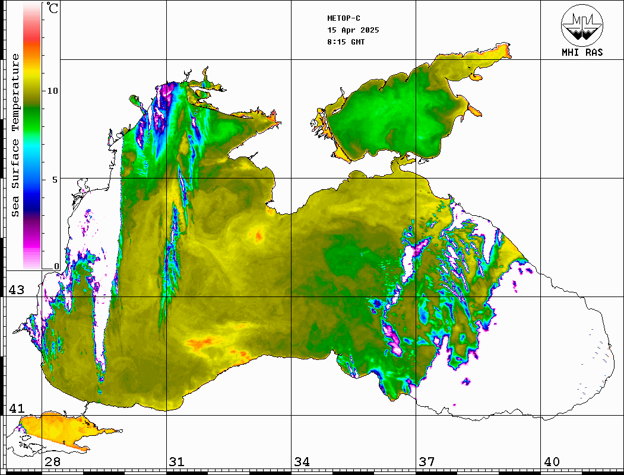The width and height of the screenshot is (624, 475).
Task: Click the time 8:15 GMT
Action: pos(346,42)
